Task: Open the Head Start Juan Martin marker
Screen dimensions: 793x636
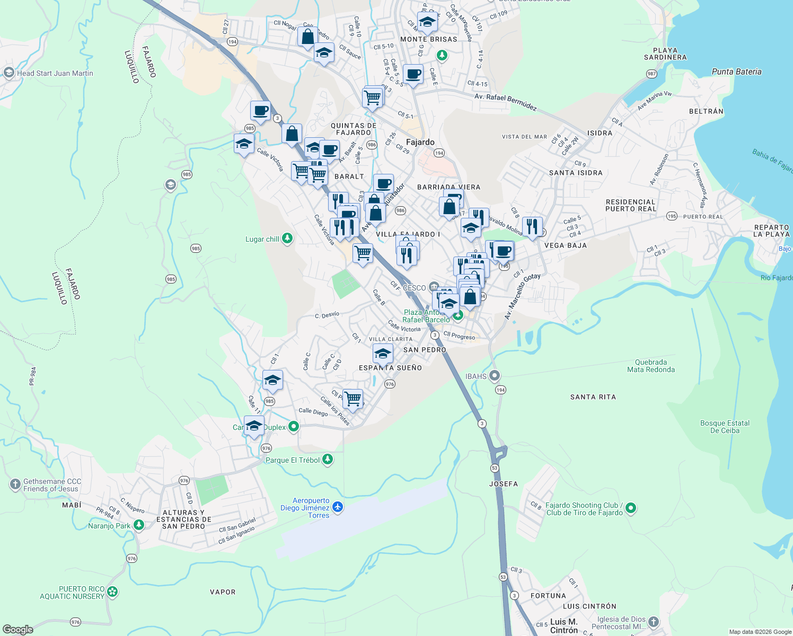Action: point(8,73)
